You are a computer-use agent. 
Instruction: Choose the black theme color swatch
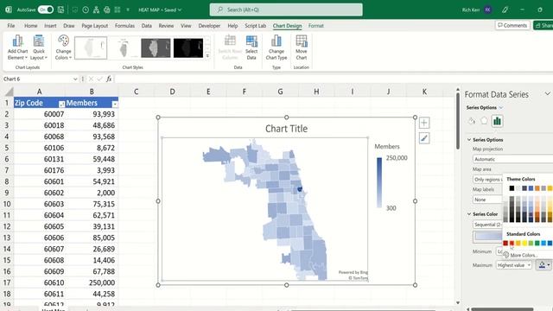[512, 188]
